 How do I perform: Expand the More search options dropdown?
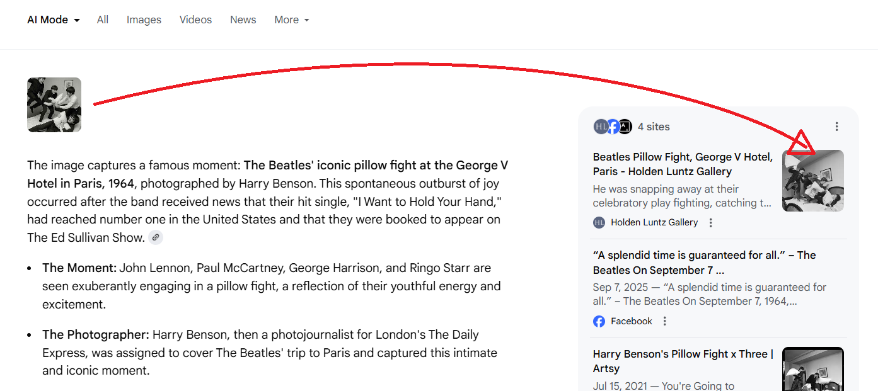292,20
